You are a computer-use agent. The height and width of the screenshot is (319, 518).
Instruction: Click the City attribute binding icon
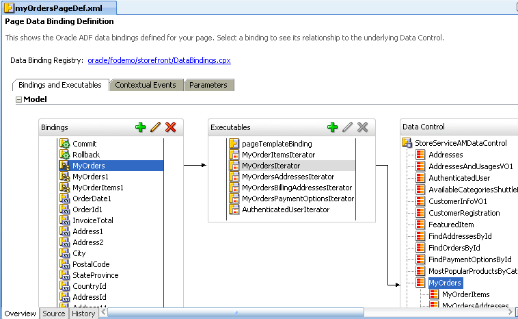click(65, 253)
